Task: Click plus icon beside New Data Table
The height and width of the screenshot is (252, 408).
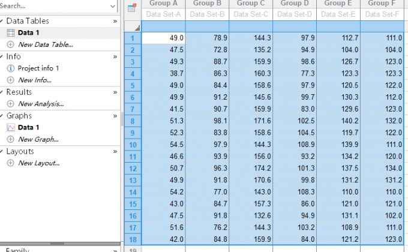Action: tap(10, 44)
